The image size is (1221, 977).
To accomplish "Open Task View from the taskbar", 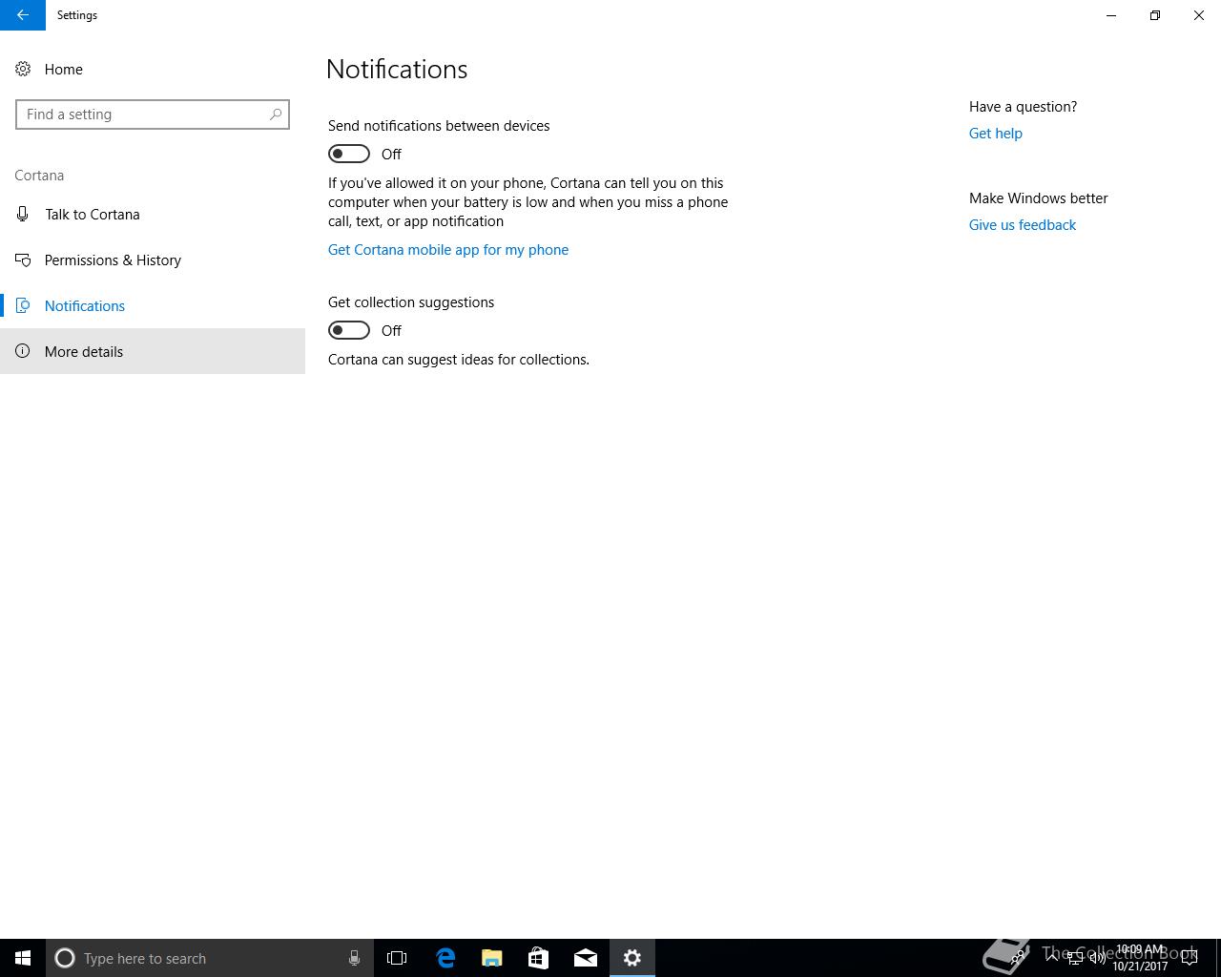I will point(397,958).
